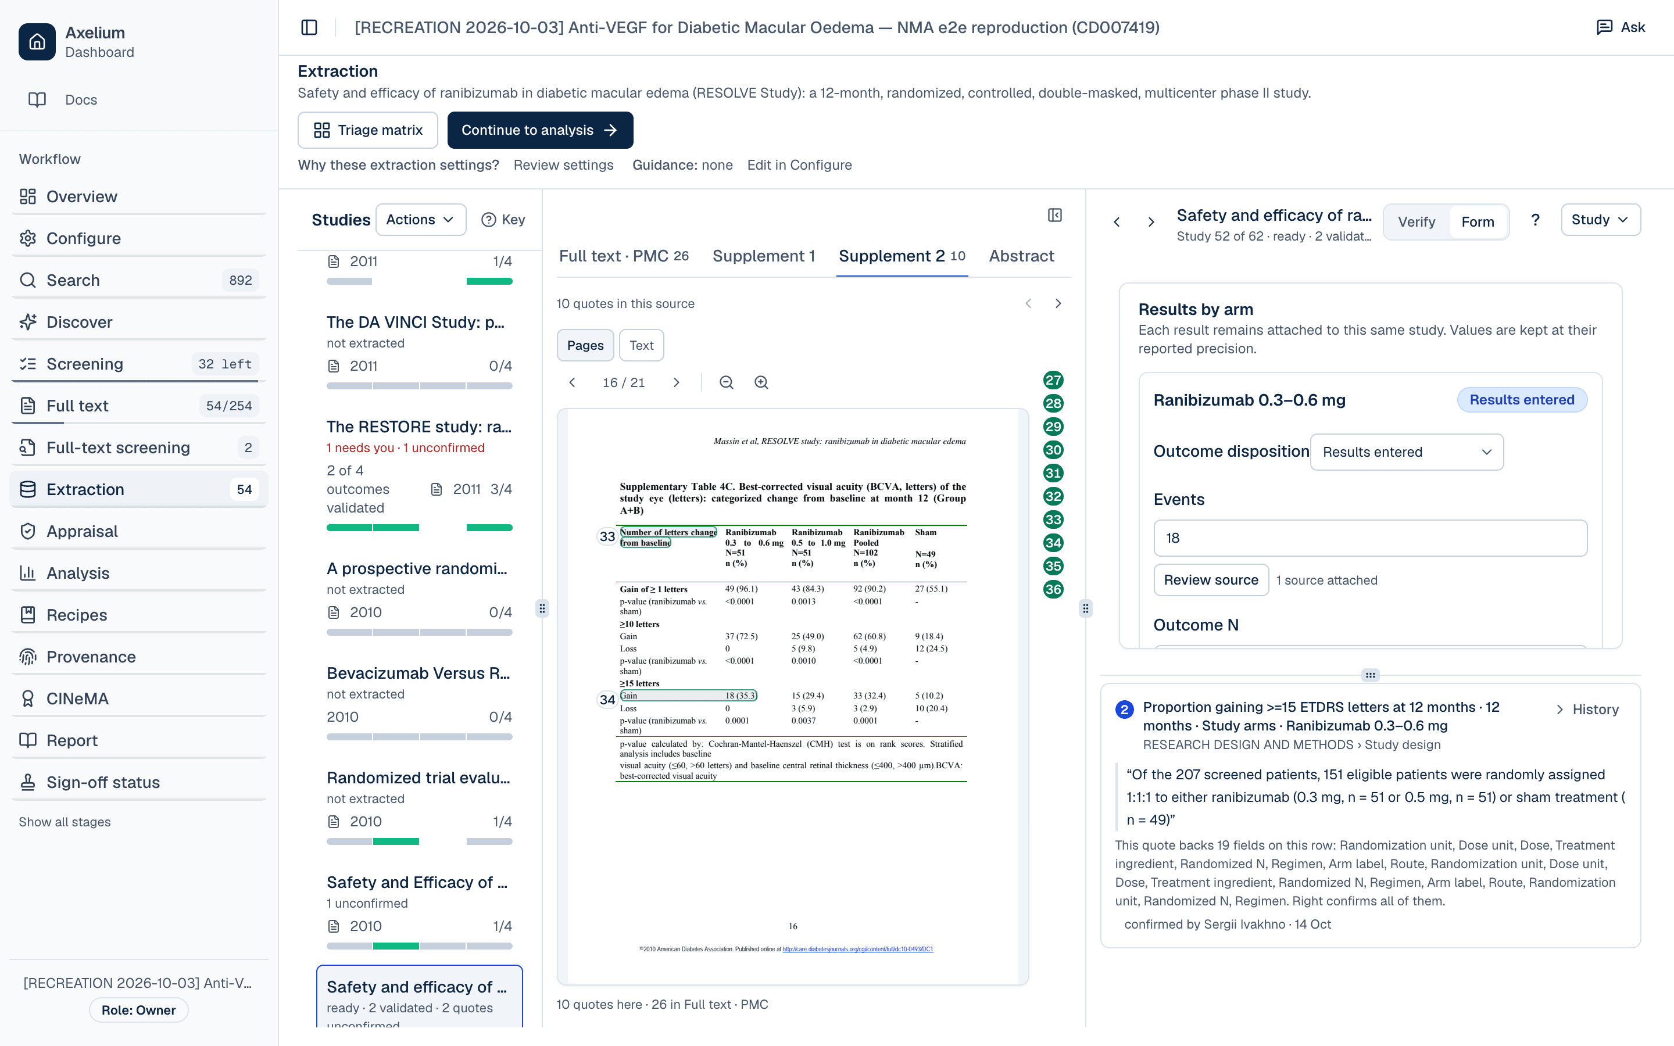Go to next study arrow

pyautogui.click(x=1151, y=222)
